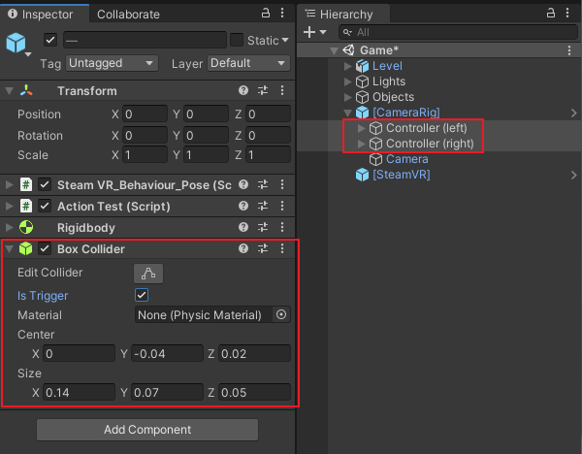The width and height of the screenshot is (582, 454).
Task: Click the Add Component button
Action: [x=147, y=430]
